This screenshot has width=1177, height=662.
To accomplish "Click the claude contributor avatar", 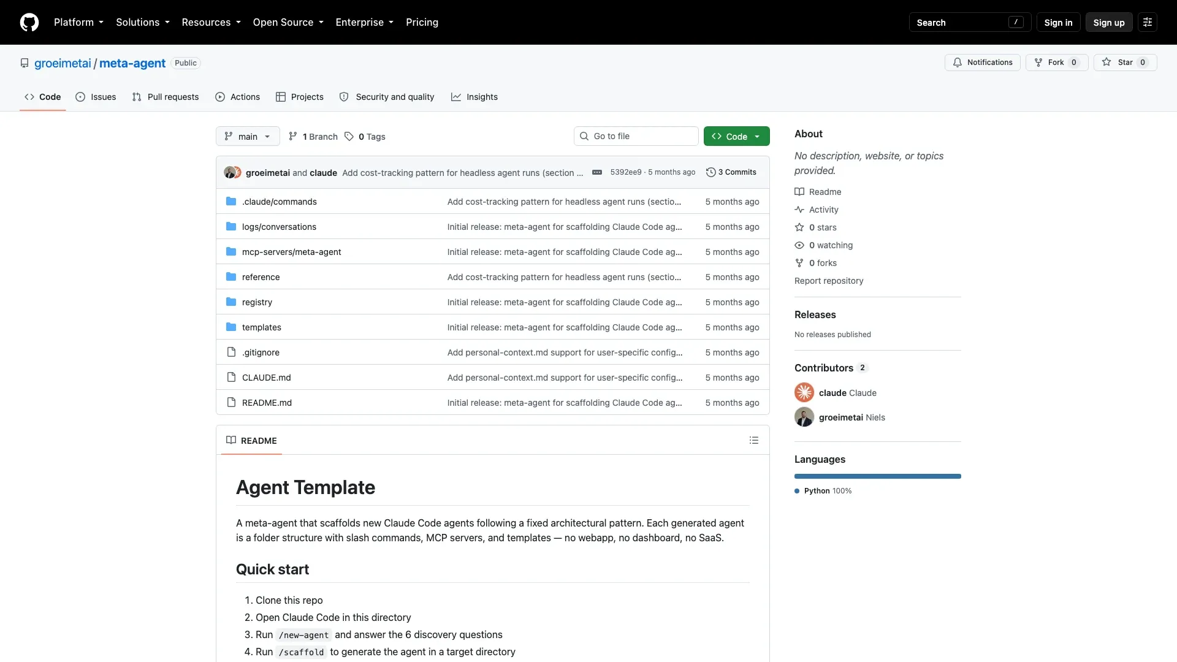I will pyautogui.click(x=804, y=392).
